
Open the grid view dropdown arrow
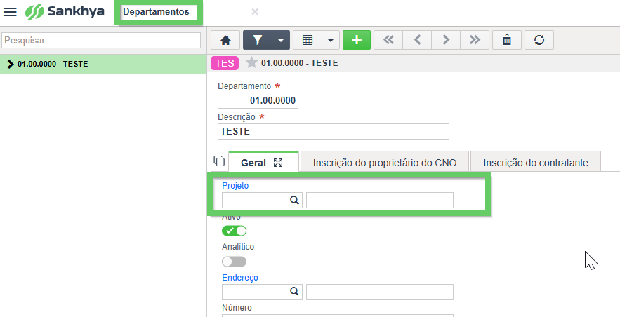point(331,40)
